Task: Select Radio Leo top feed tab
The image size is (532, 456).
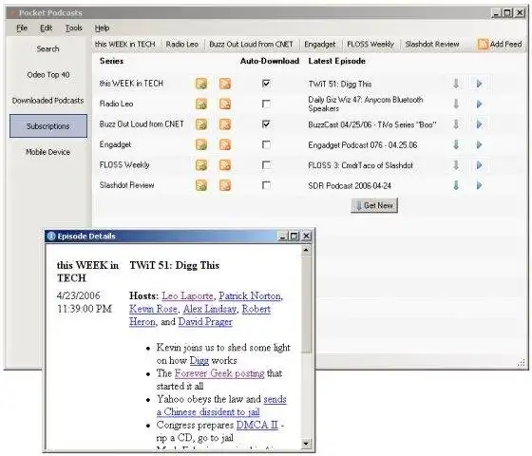Action: click(182, 44)
